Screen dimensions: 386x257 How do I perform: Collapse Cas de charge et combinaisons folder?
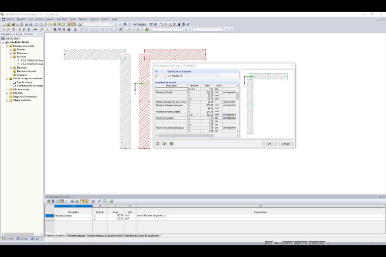click(7, 79)
